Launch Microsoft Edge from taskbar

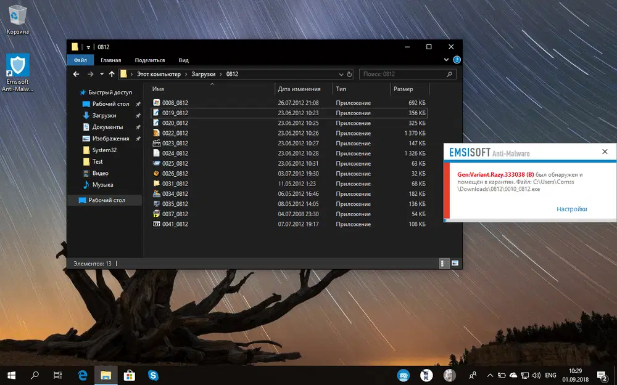point(82,376)
